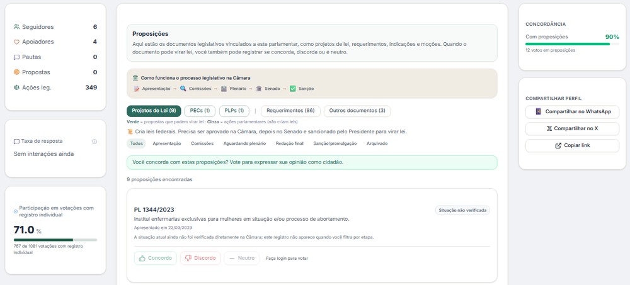Open the Outros documentos (3) tab
The image size is (630, 285).
click(x=357, y=111)
